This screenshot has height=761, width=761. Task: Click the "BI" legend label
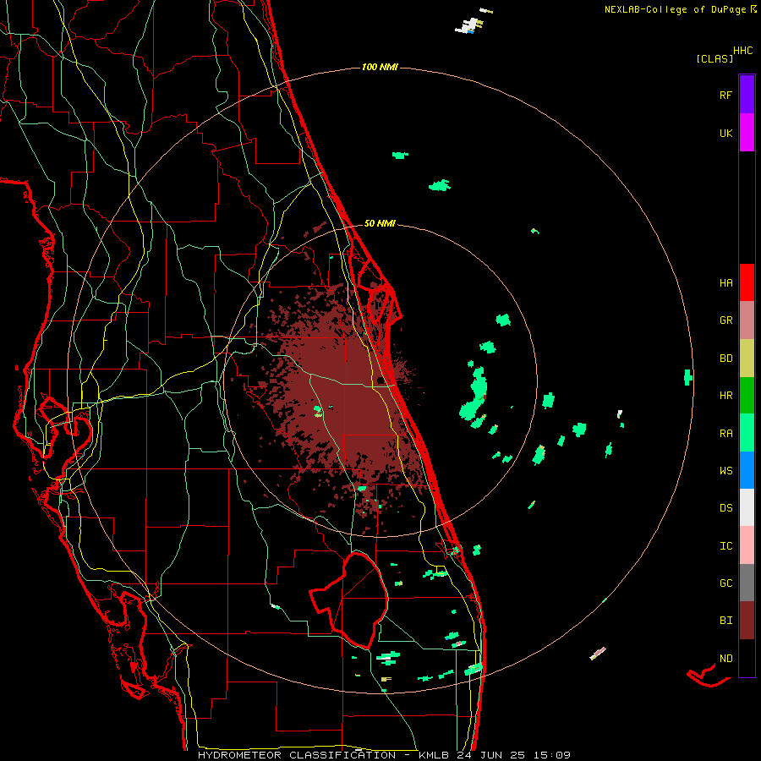(x=725, y=621)
